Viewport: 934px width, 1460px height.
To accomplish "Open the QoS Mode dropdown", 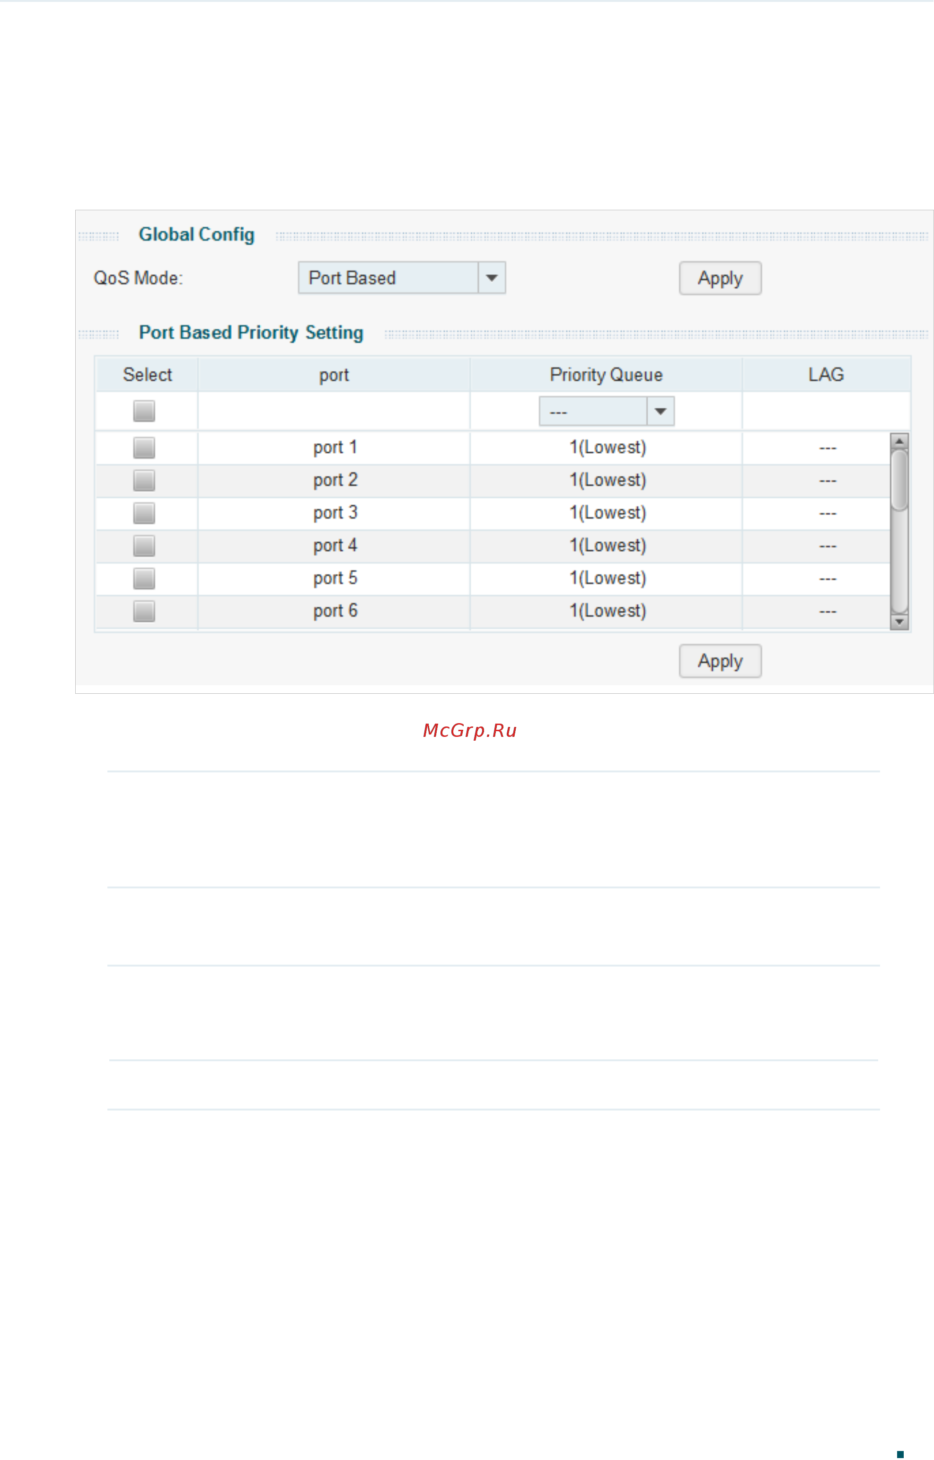I will [x=402, y=278].
